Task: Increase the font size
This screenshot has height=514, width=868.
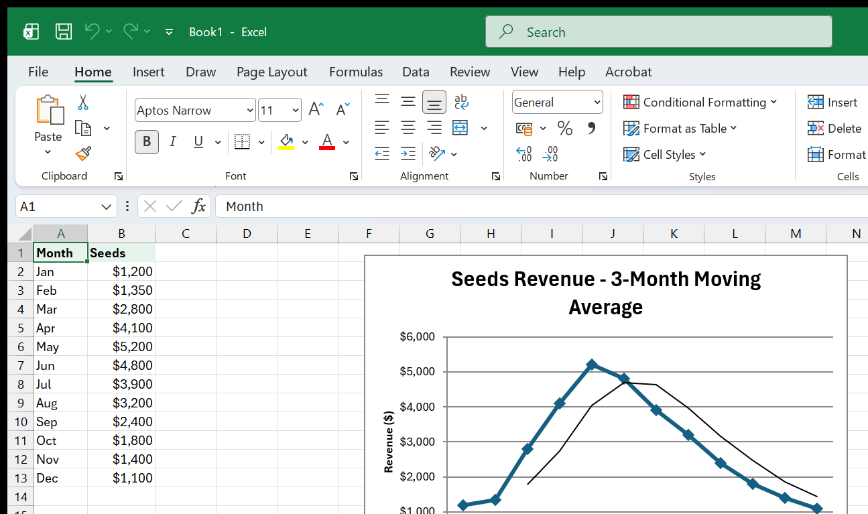Action: click(x=316, y=110)
